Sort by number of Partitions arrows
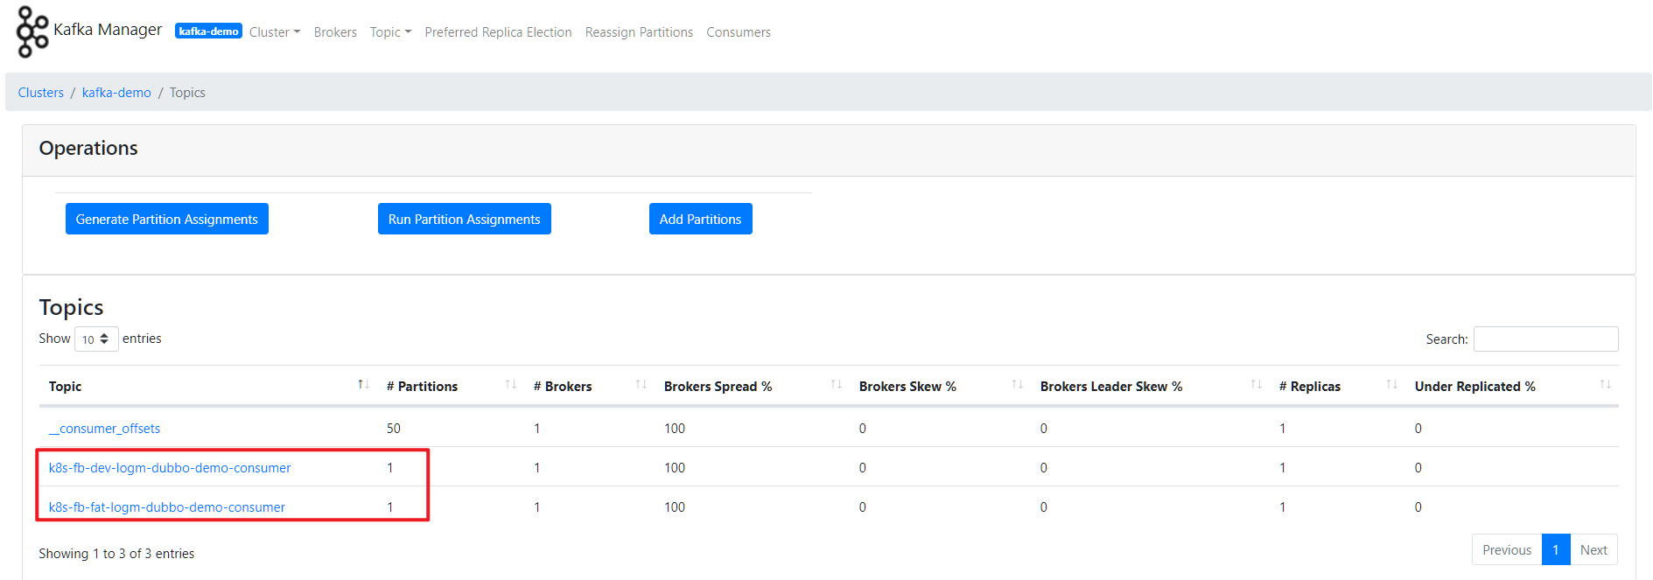Viewport: 1653px width, 580px height. (511, 385)
